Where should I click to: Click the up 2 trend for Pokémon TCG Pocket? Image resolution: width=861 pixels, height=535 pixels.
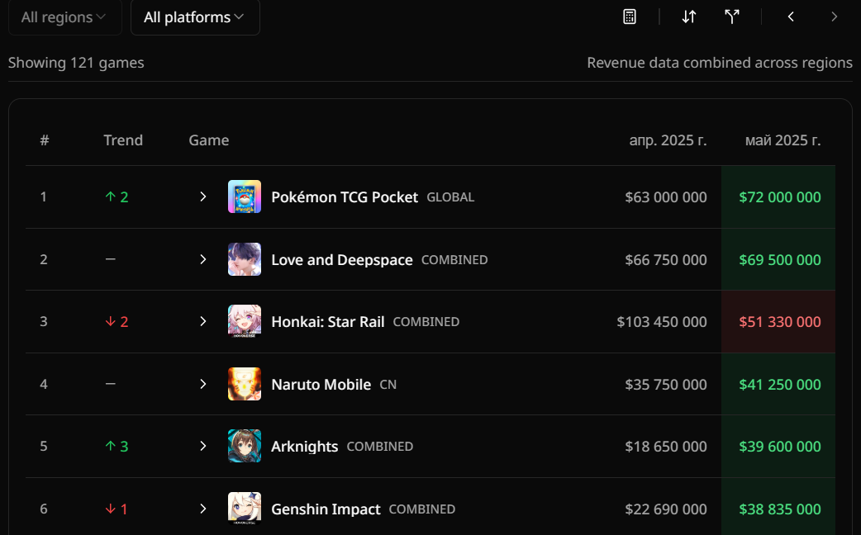[x=117, y=197]
